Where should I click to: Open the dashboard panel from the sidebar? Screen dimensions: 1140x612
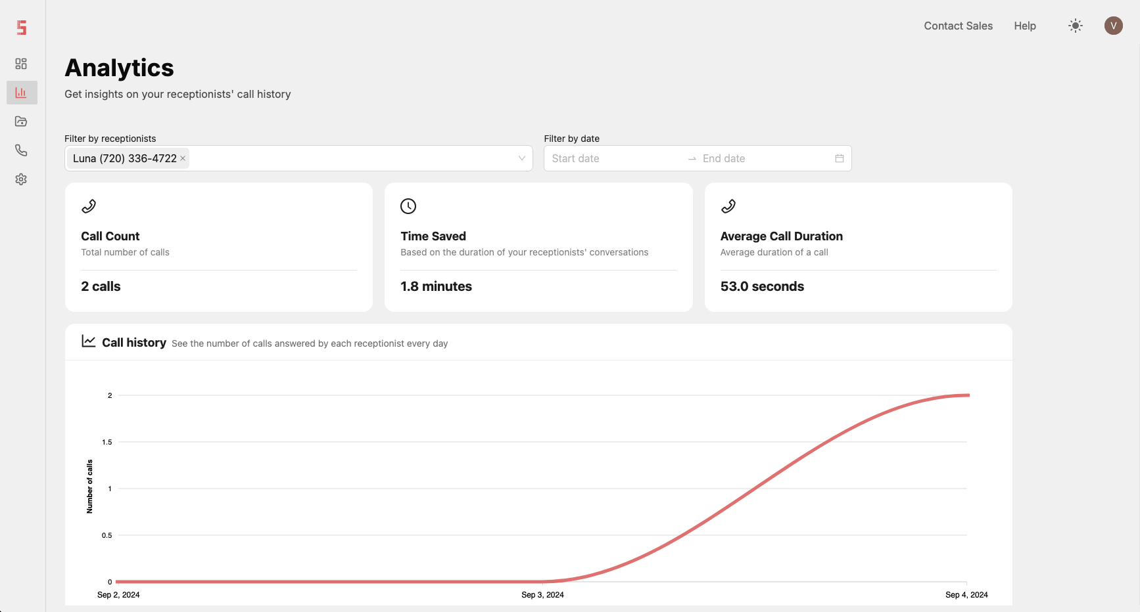[x=21, y=64]
